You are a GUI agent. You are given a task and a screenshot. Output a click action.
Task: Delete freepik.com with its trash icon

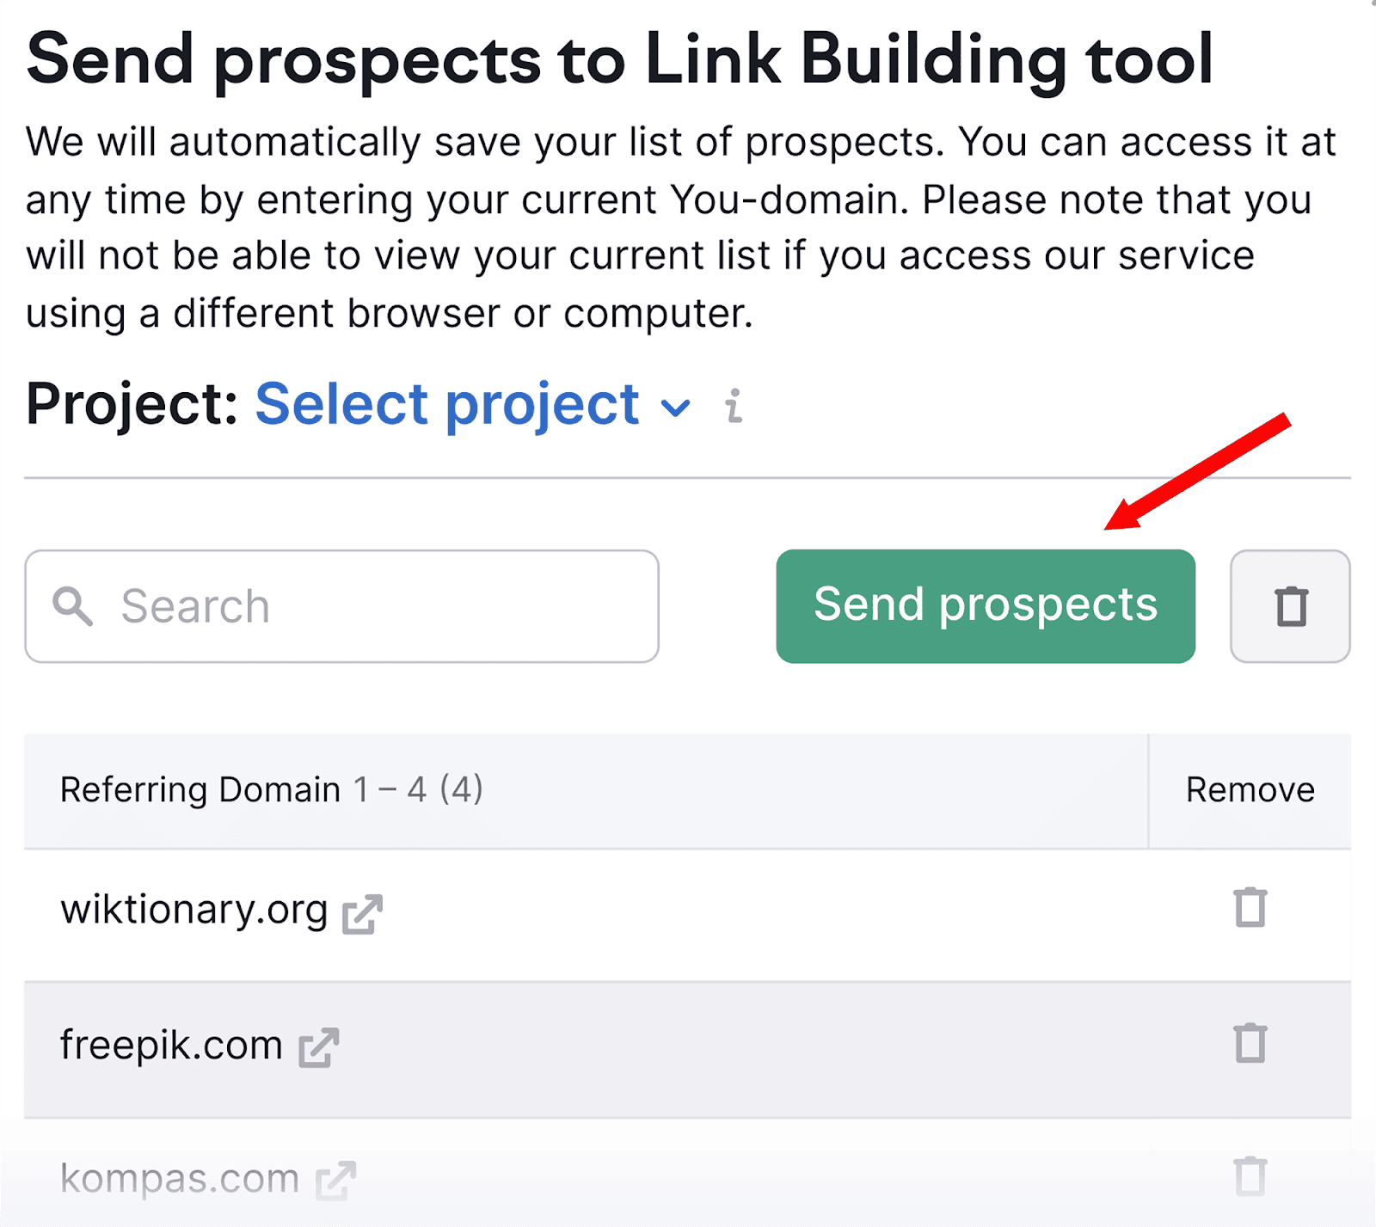(x=1249, y=1045)
